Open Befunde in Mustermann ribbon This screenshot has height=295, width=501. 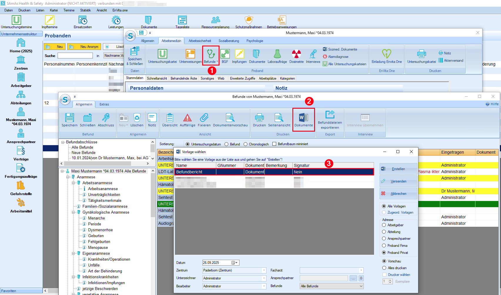(211, 56)
